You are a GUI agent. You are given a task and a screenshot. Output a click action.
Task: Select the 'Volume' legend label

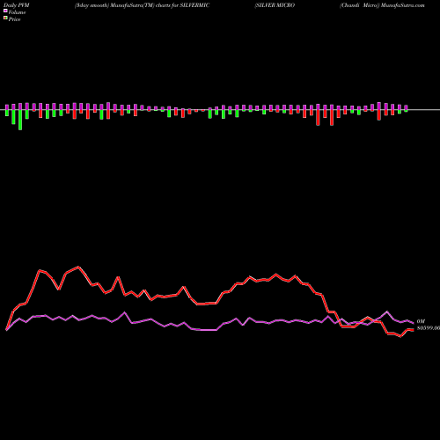click(x=17, y=12)
